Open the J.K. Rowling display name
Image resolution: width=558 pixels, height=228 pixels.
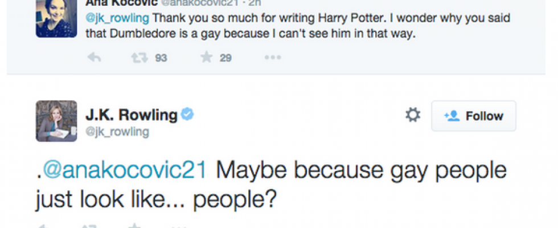pyautogui.click(x=131, y=115)
